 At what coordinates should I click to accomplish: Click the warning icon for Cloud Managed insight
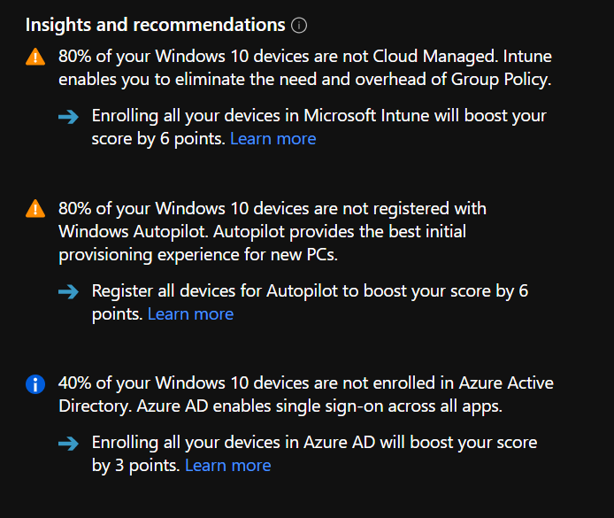(35, 58)
